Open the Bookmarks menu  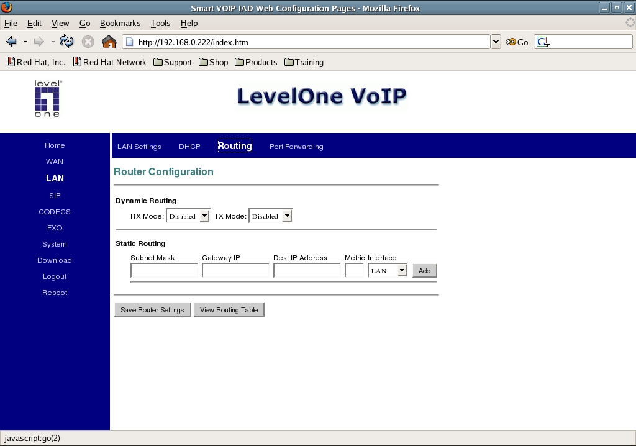pos(120,23)
